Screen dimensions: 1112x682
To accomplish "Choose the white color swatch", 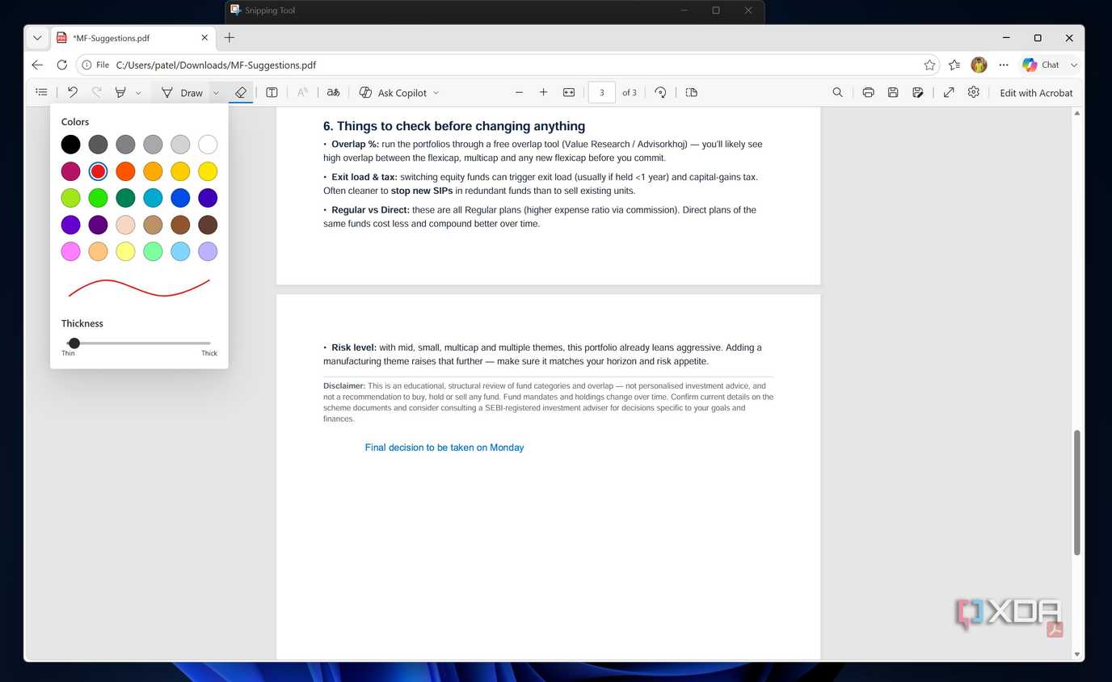I will 208,145.
